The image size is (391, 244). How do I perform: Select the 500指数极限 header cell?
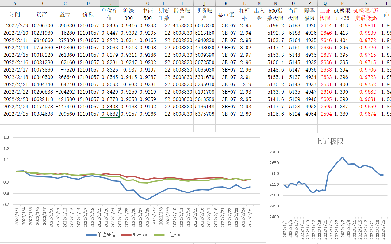click(x=275, y=14)
